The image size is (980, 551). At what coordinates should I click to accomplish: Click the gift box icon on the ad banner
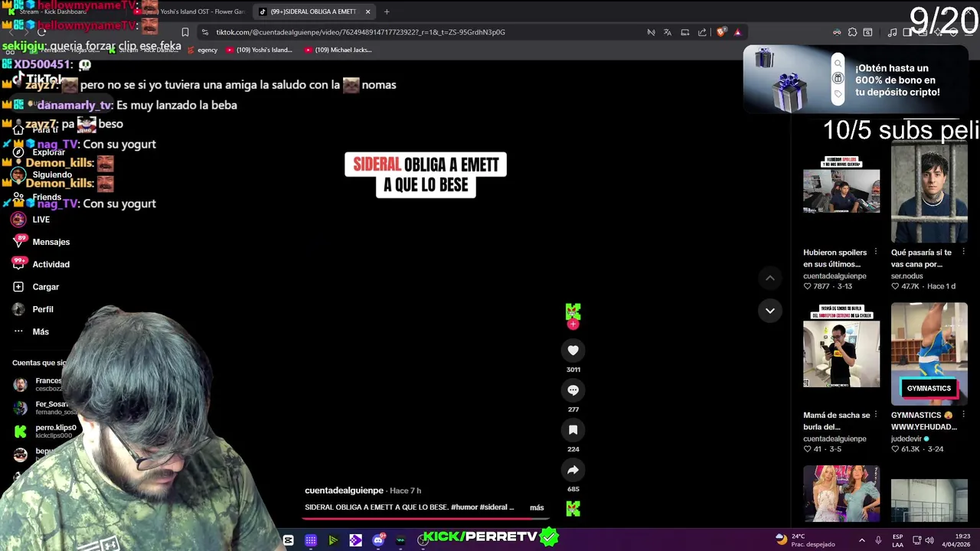(x=838, y=79)
